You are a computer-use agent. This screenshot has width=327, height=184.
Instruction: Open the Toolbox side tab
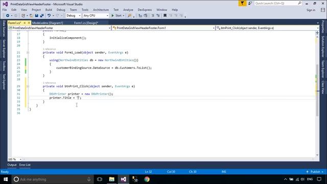(x=4, y=66)
